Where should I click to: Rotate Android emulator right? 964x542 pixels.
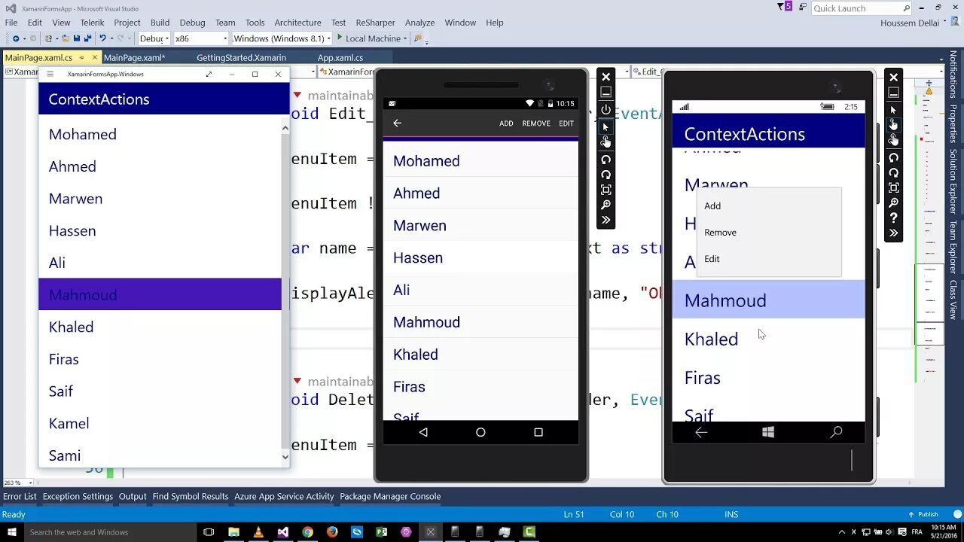(x=606, y=175)
